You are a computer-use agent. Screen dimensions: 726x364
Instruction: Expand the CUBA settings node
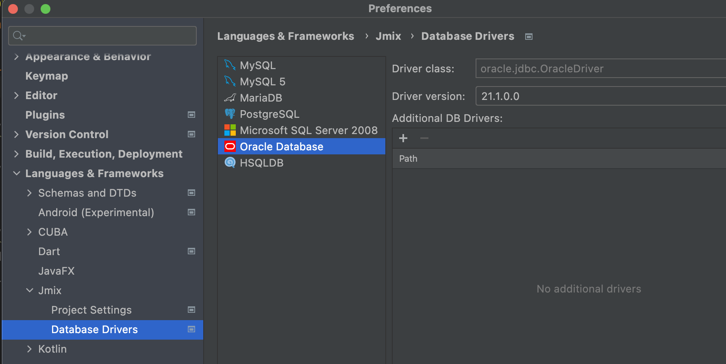(x=29, y=232)
